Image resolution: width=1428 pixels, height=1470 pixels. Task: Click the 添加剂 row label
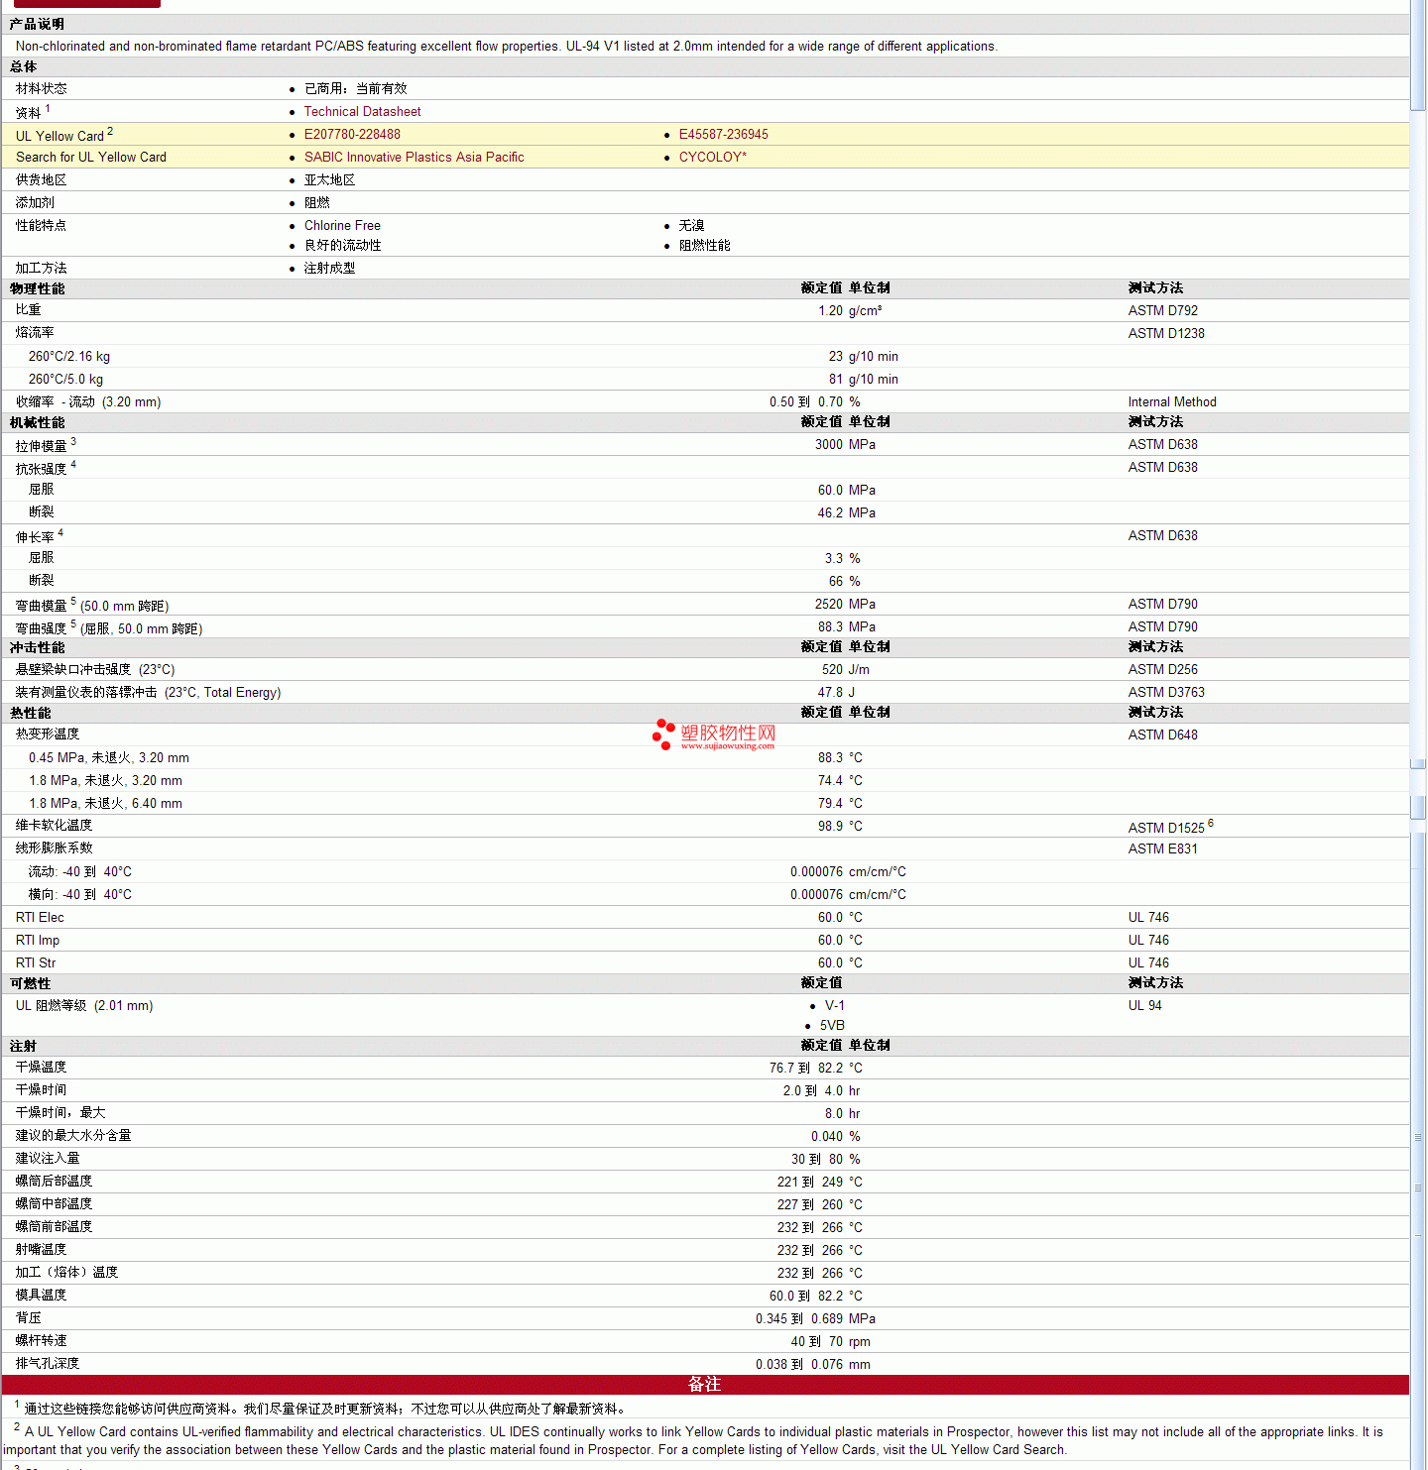tap(36, 203)
